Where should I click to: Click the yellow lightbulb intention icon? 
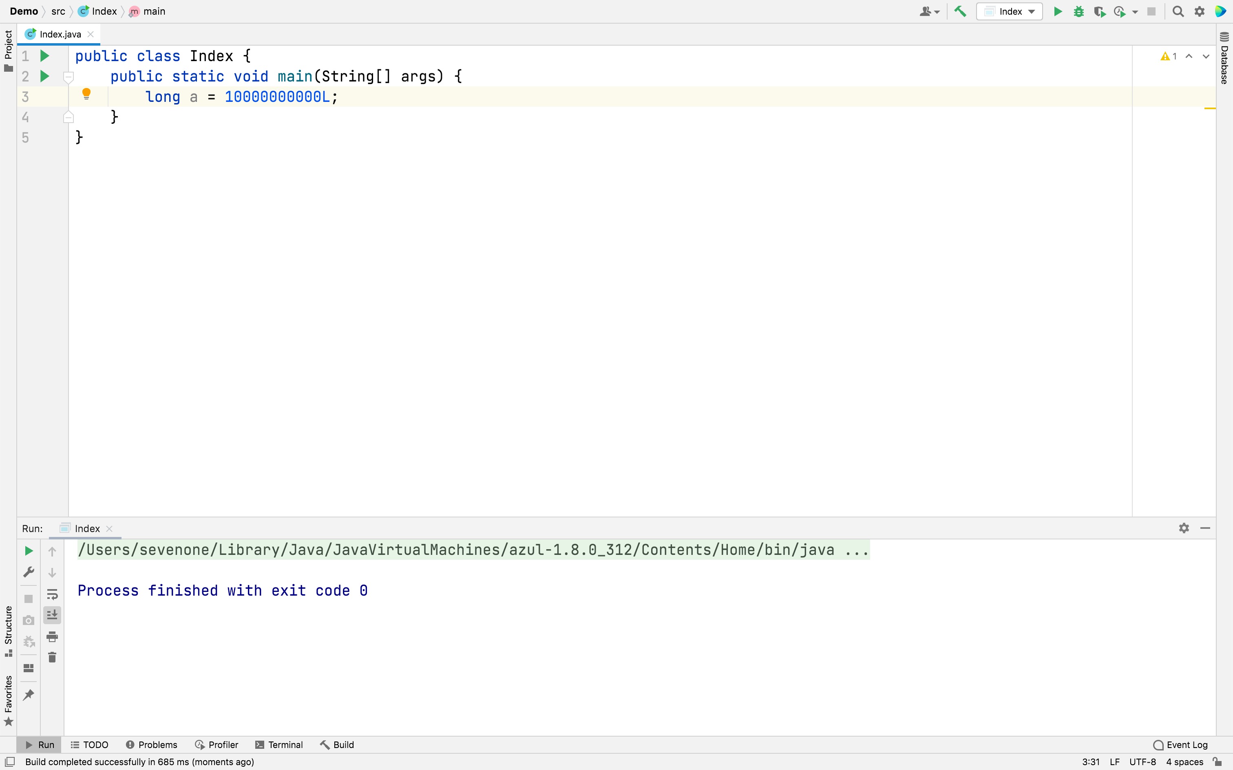(86, 93)
